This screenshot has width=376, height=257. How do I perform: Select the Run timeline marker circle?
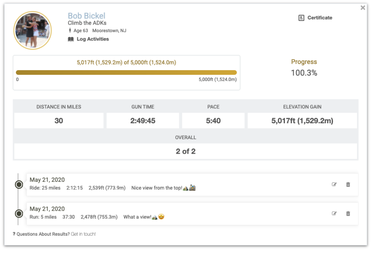tap(19, 214)
